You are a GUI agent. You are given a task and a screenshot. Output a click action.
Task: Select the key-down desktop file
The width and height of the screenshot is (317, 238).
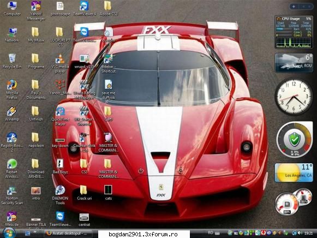[x=60, y=142]
